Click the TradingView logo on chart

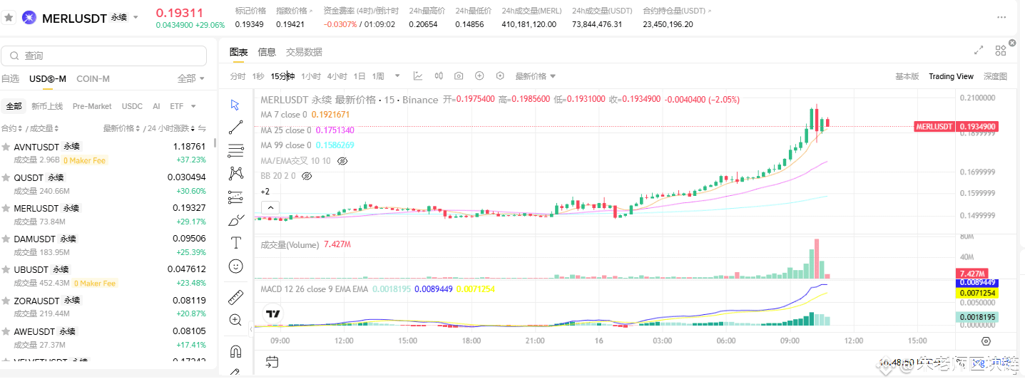click(272, 313)
